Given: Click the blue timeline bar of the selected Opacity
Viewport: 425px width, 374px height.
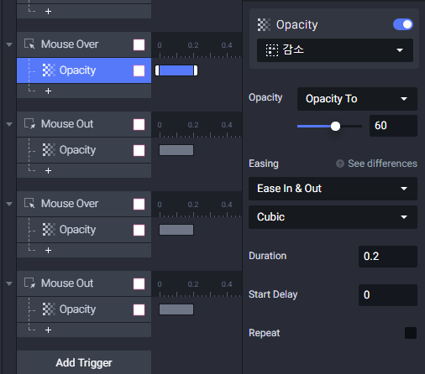Looking at the screenshot, I should (176, 70).
